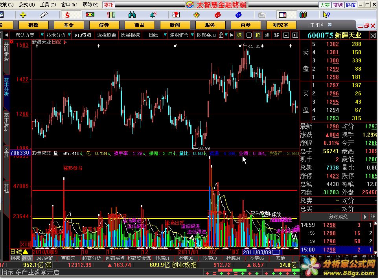Image resolution: width=379 pixels, height=279 pixels.
Task: Select the Dde决策 indicator tab
Action: [44, 258]
